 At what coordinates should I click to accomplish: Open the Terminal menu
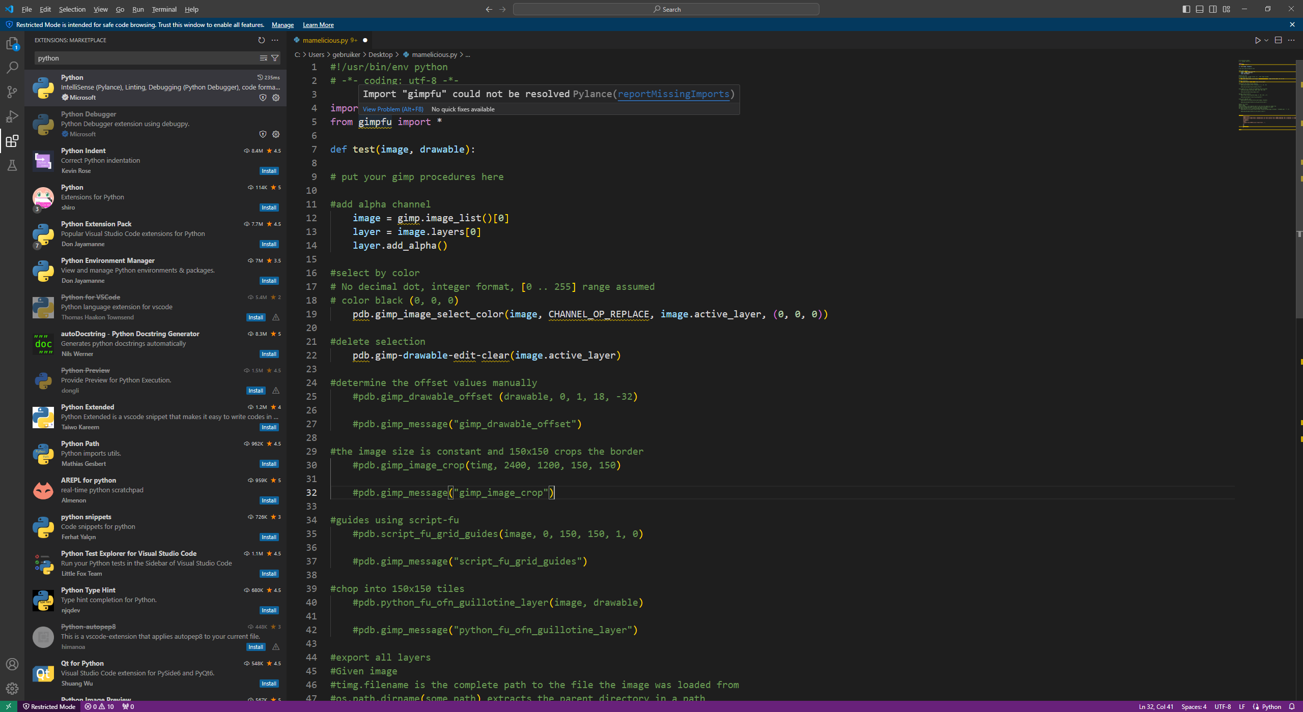point(164,9)
